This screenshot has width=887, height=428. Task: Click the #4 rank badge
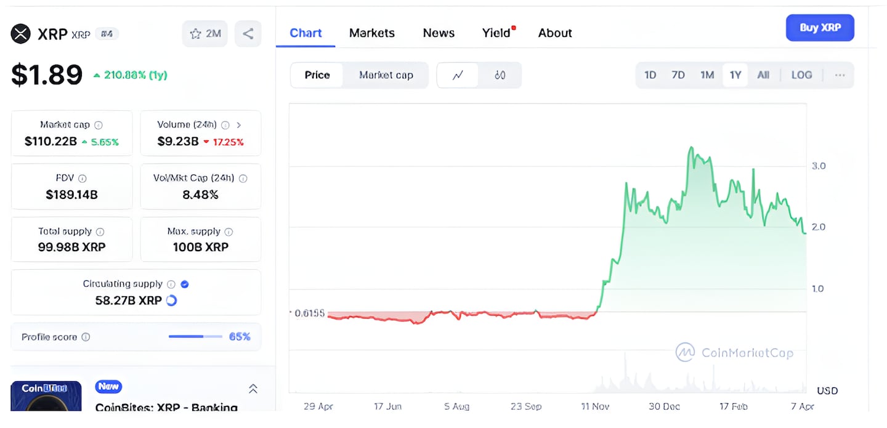point(107,34)
